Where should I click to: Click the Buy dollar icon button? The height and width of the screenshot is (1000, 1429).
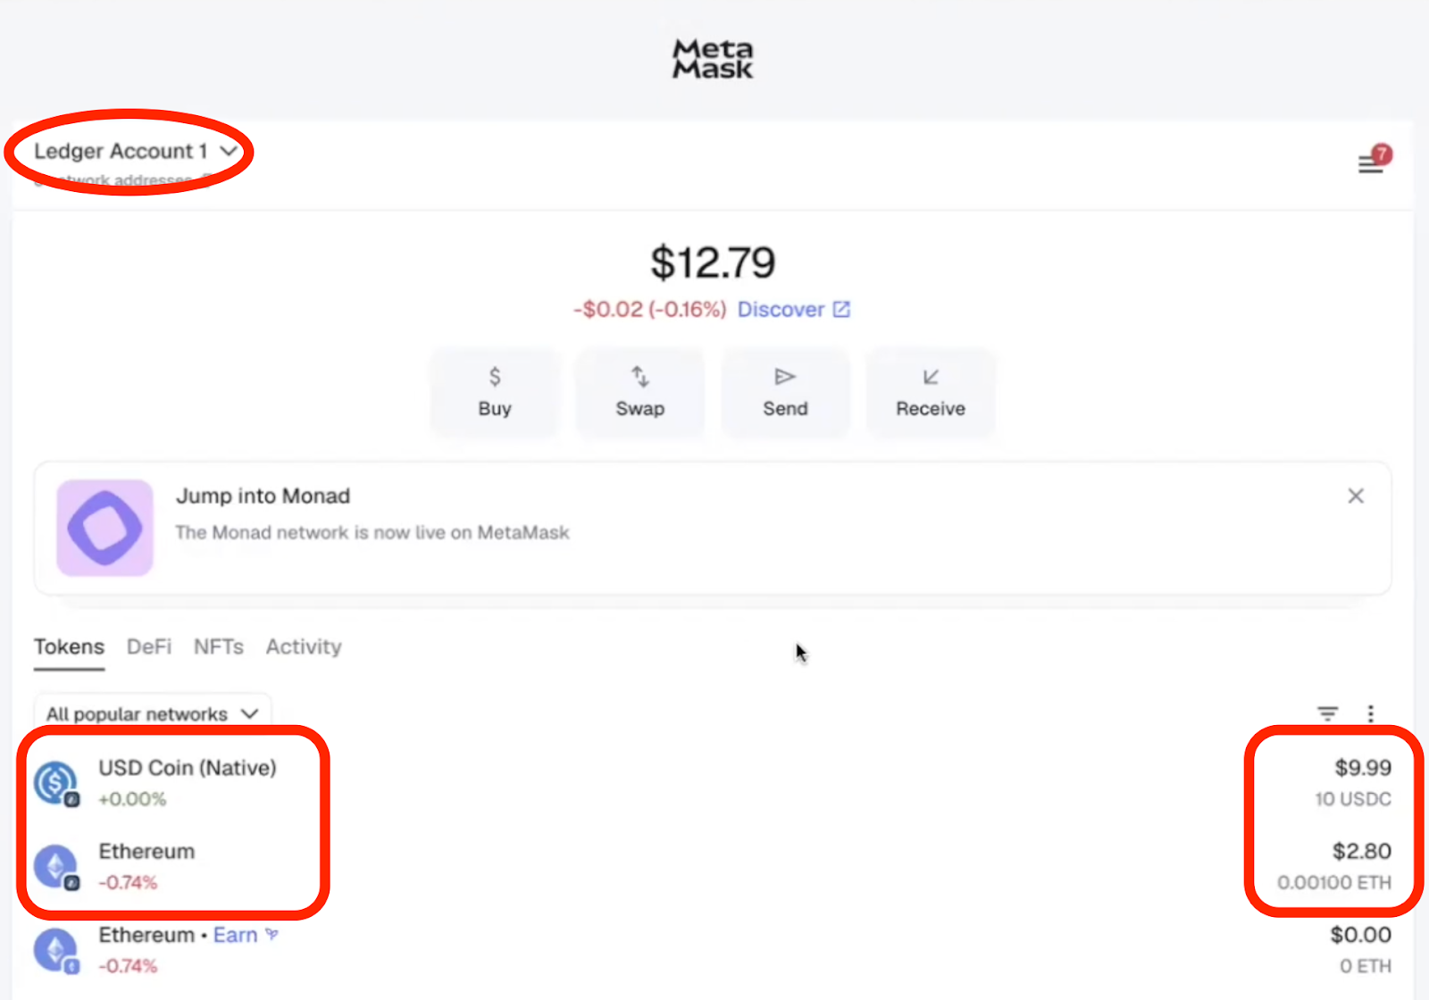[495, 377]
